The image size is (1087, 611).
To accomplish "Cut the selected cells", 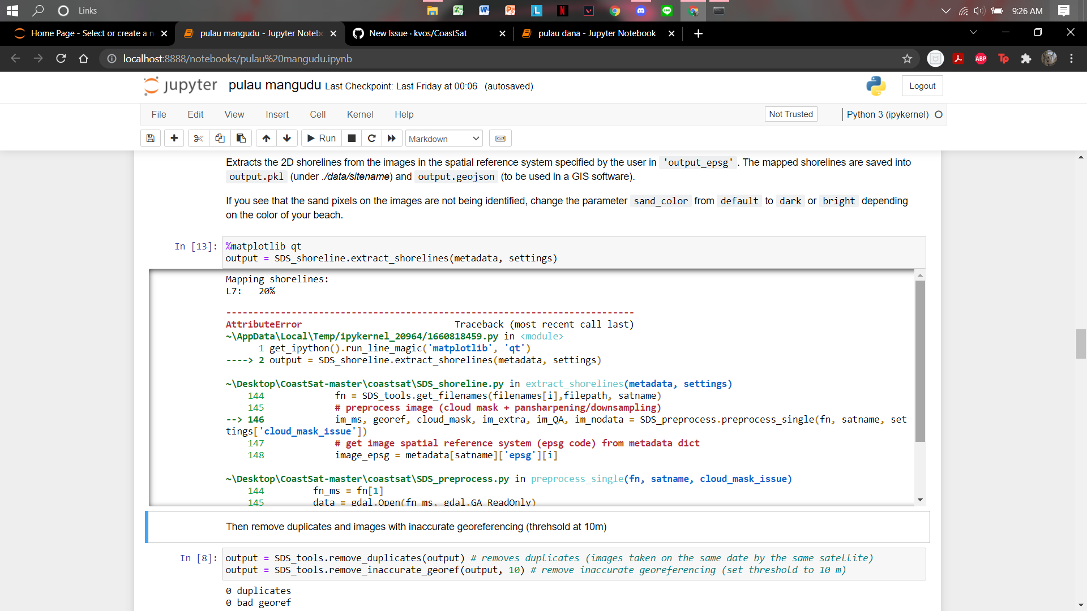I will coord(198,138).
